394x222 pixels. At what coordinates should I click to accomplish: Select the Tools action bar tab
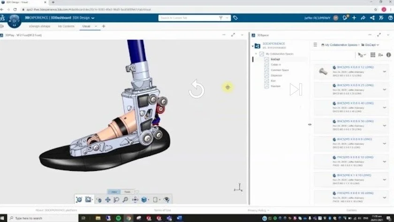127,192
